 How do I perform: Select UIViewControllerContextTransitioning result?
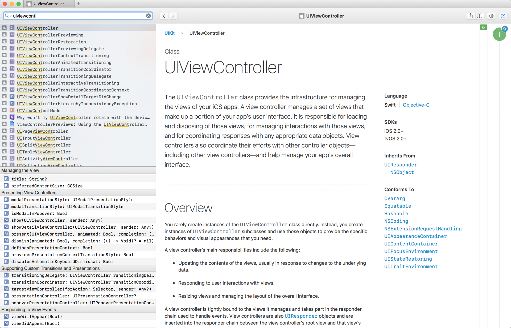point(78,55)
